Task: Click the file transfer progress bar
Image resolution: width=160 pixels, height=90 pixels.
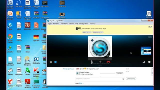Action: [x=107, y=73]
